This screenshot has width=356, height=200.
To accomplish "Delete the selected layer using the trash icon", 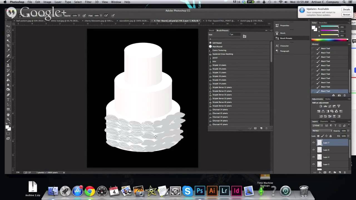I will click(345, 172).
